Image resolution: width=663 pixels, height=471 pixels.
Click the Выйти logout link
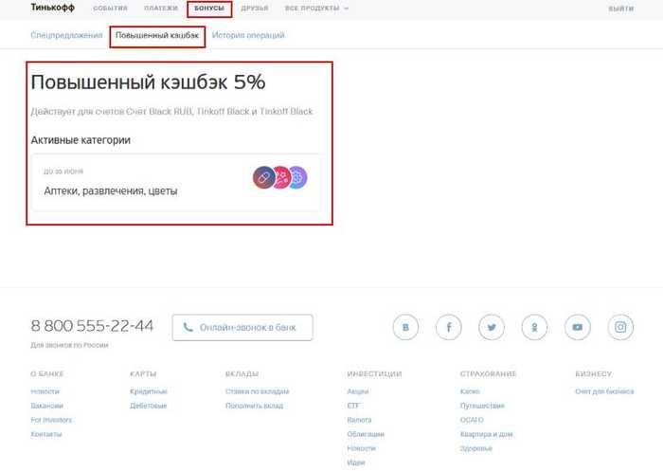coord(621,9)
